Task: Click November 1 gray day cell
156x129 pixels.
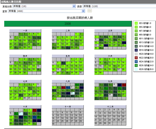Action: pyautogui.click(x=82, y=110)
